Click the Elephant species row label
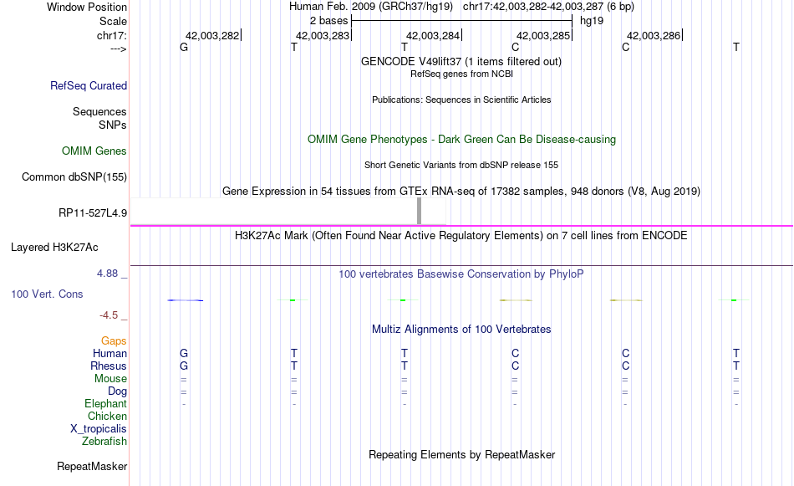The height and width of the screenshot is (486, 794). (x=105, y=404)
